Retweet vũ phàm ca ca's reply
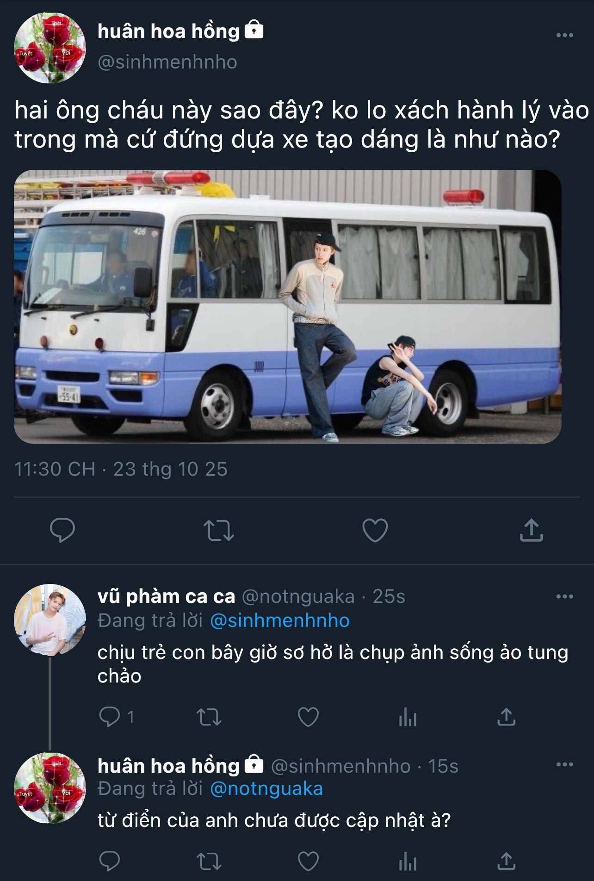The height and width of the screenshot is (881, 594). (x=209, y=717)
